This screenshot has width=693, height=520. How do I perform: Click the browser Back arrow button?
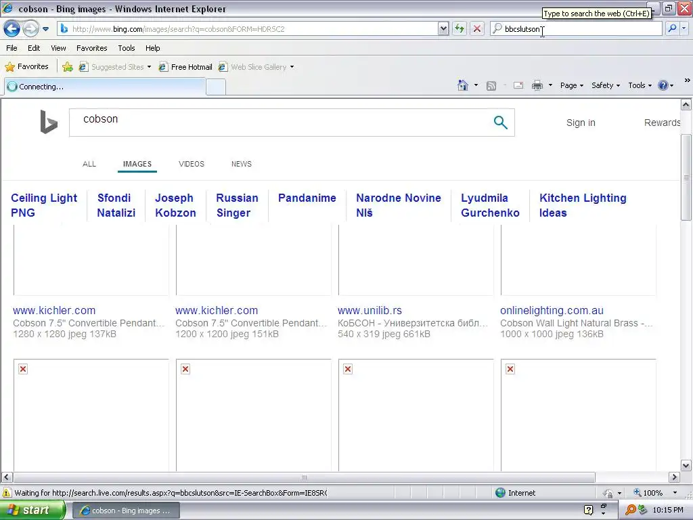pos(12,28)
